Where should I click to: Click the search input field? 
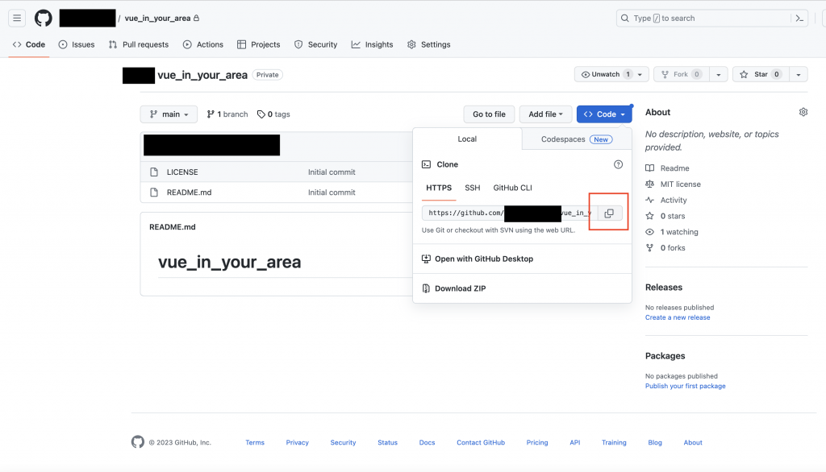[x=711, y=18]
